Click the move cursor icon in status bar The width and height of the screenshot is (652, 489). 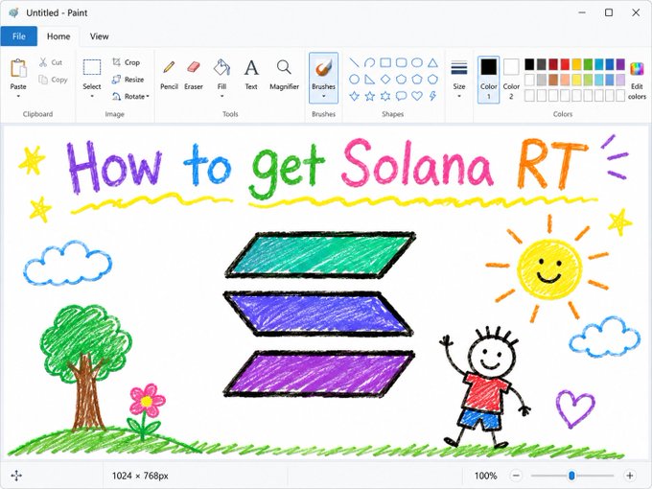16,476
